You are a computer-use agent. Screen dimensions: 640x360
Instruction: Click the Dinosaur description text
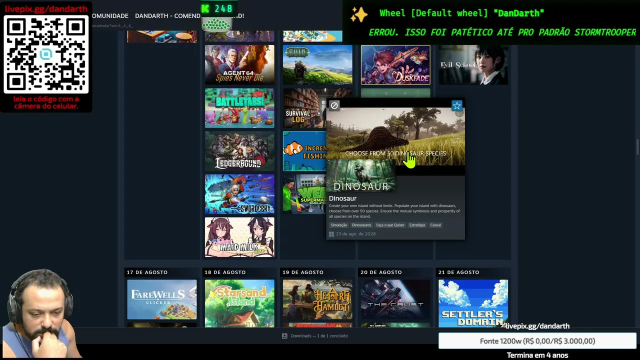tap(394, 211)
